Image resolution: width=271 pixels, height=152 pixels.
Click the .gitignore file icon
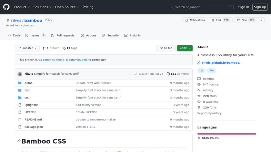(x=20, y=105)
